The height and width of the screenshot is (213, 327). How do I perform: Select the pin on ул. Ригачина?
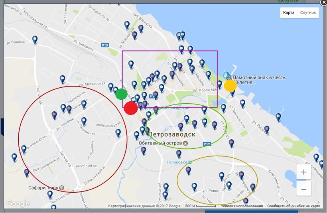(x=266, y=129)
